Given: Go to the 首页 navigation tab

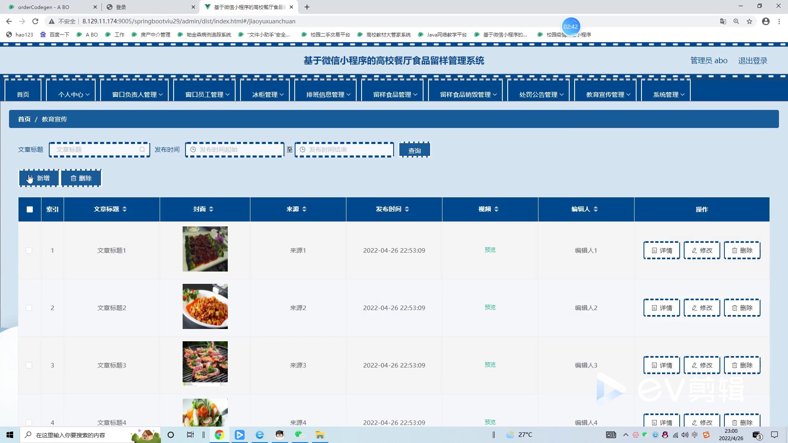Looking at the screenshot, I should (x=23, y=94).
